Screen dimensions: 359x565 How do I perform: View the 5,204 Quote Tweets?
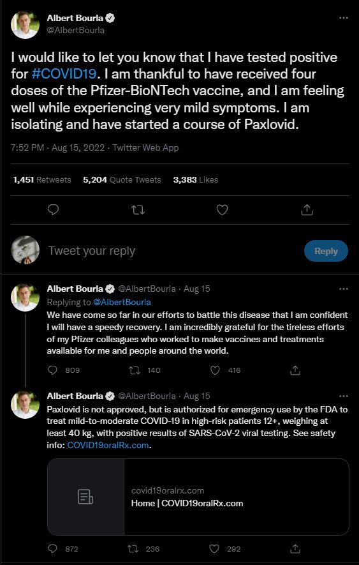122,180
